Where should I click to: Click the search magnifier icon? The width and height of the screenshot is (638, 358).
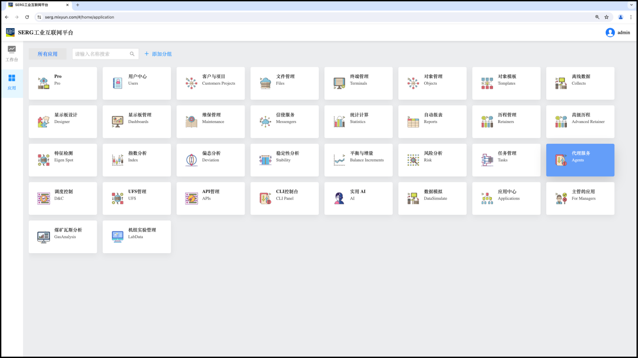pos(132,54)
